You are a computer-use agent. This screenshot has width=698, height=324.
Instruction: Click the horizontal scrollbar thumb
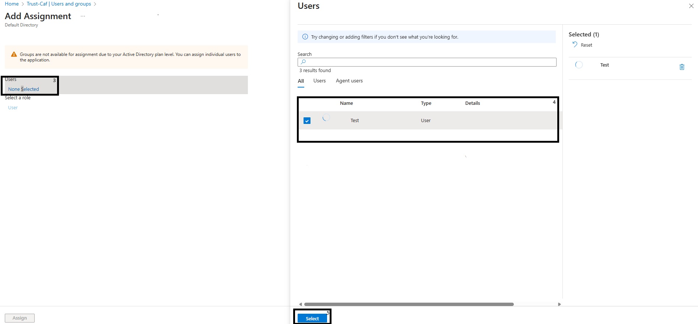[x=409, y=304]
